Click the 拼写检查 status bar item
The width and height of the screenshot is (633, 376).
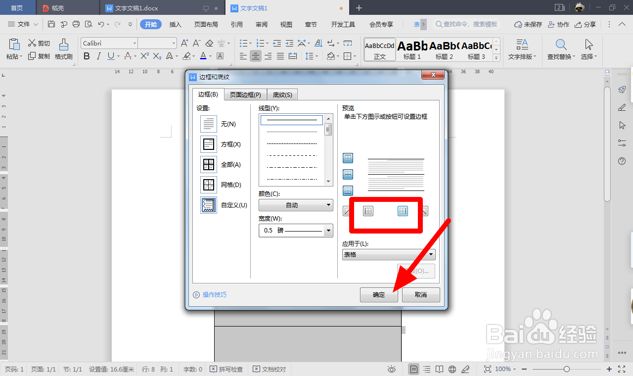226,369
